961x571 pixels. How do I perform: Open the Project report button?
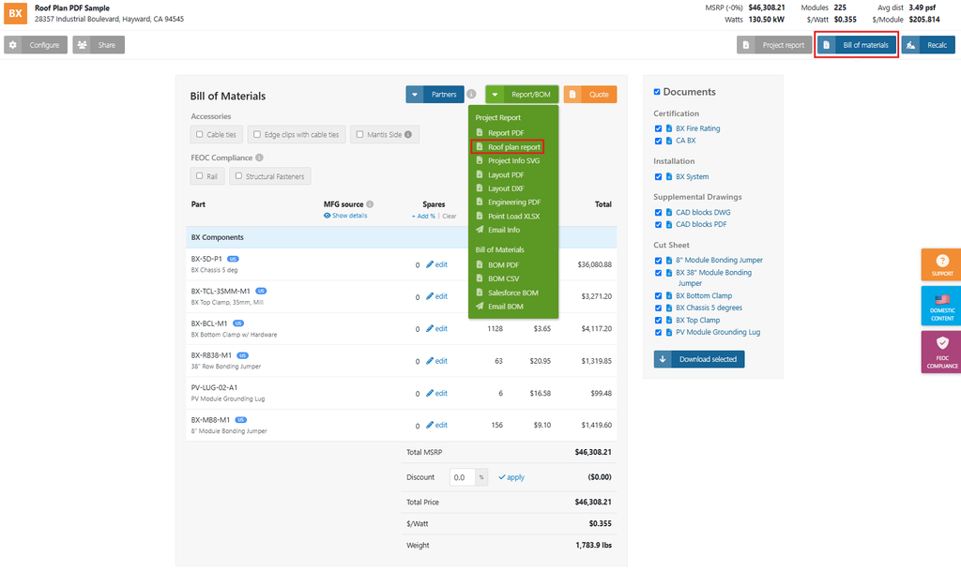click(x=774, y=45)
